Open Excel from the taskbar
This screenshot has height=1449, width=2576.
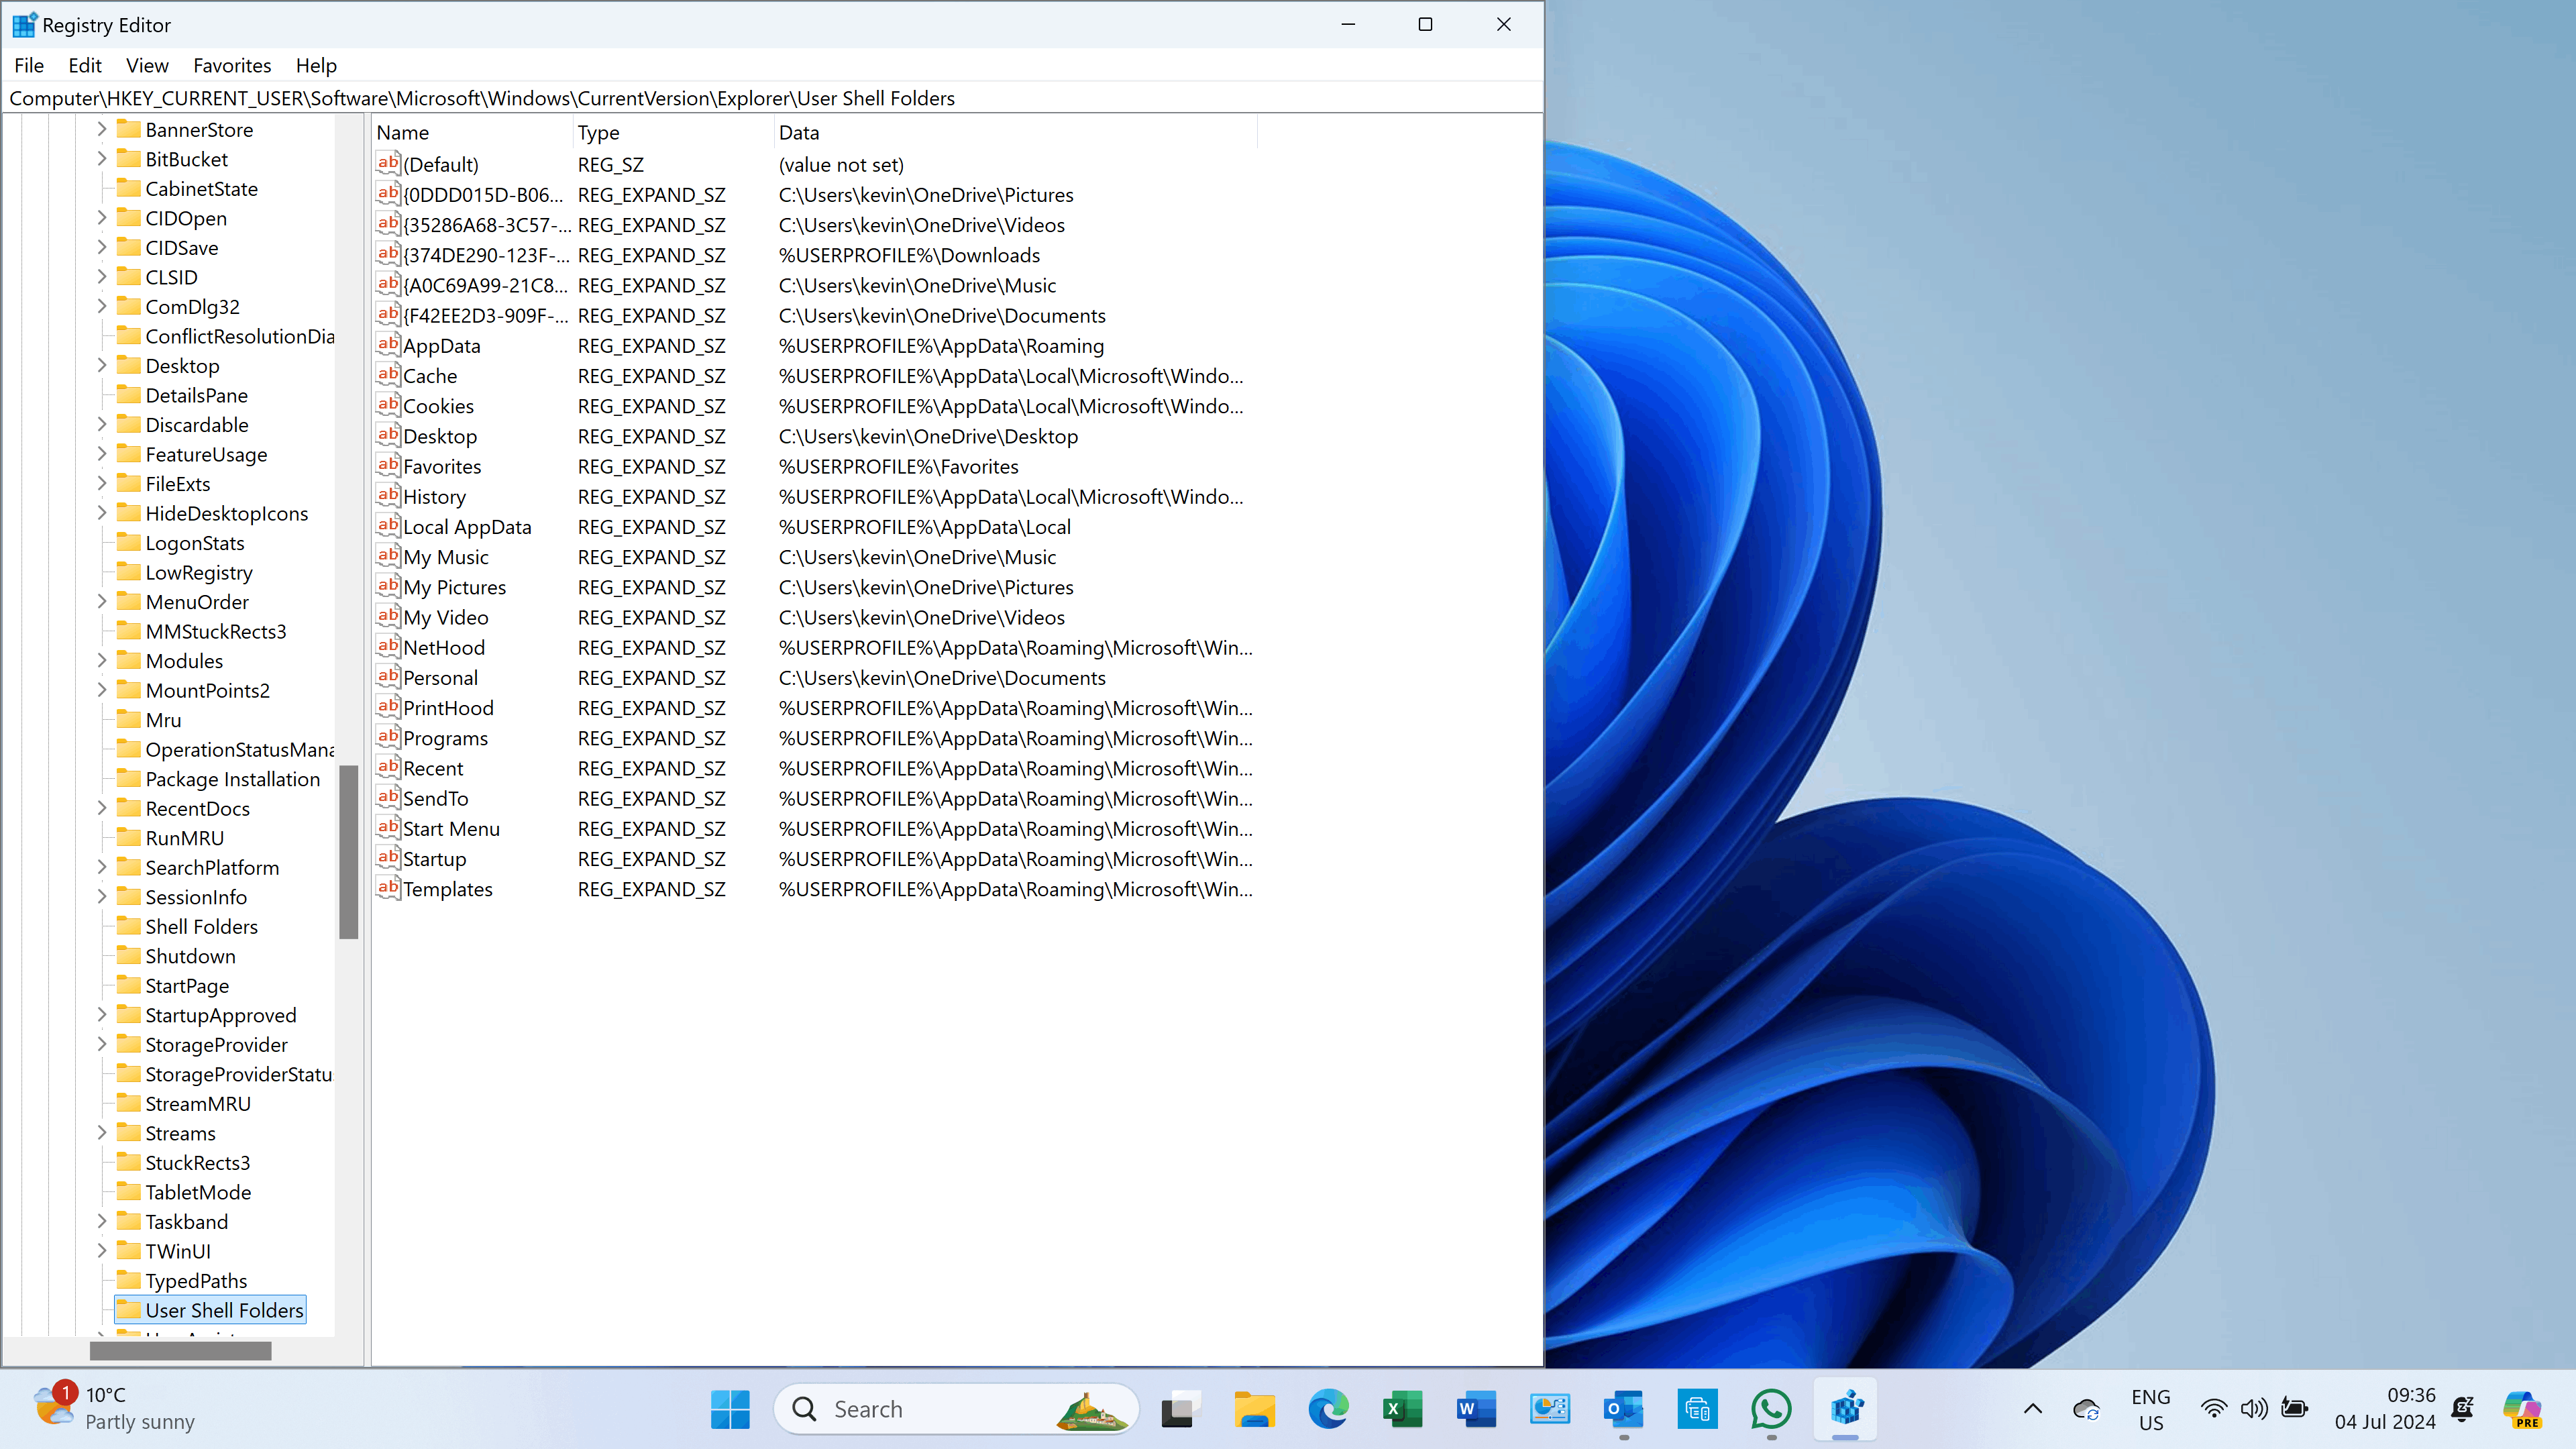[x=1402, y=1409]
